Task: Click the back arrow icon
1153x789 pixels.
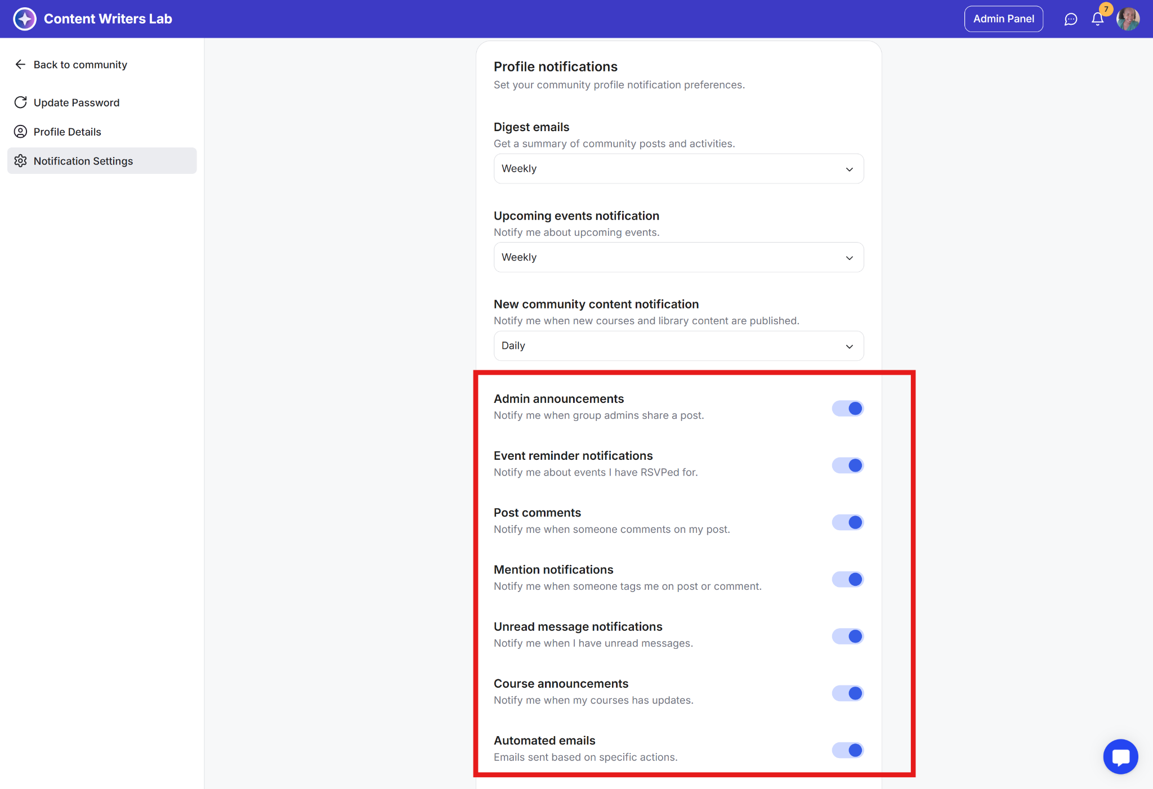Action: (20, 65)
